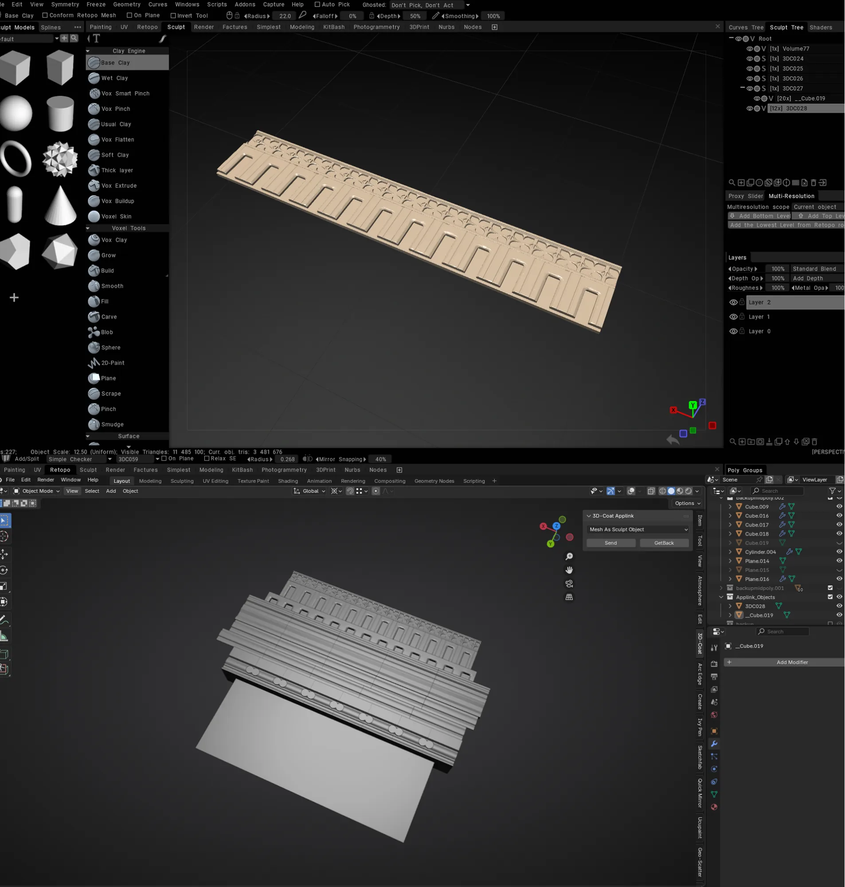845x887 pixels.
Task: Open the Mesh As Sculpt Object dropdown
Action: pos(638,530)
